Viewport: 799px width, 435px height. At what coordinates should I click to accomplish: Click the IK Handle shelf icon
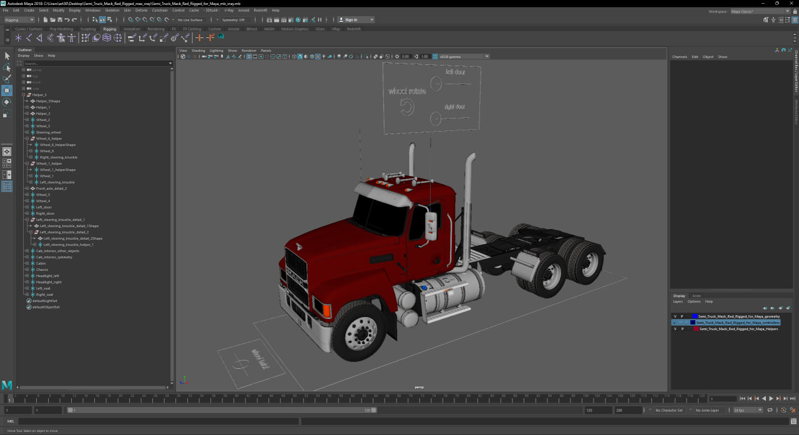pyautogui.click(x=39, y=38)
